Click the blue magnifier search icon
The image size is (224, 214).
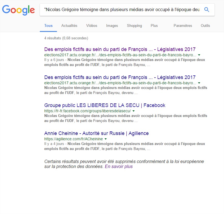pyautogui.click(x=207, y=10)
